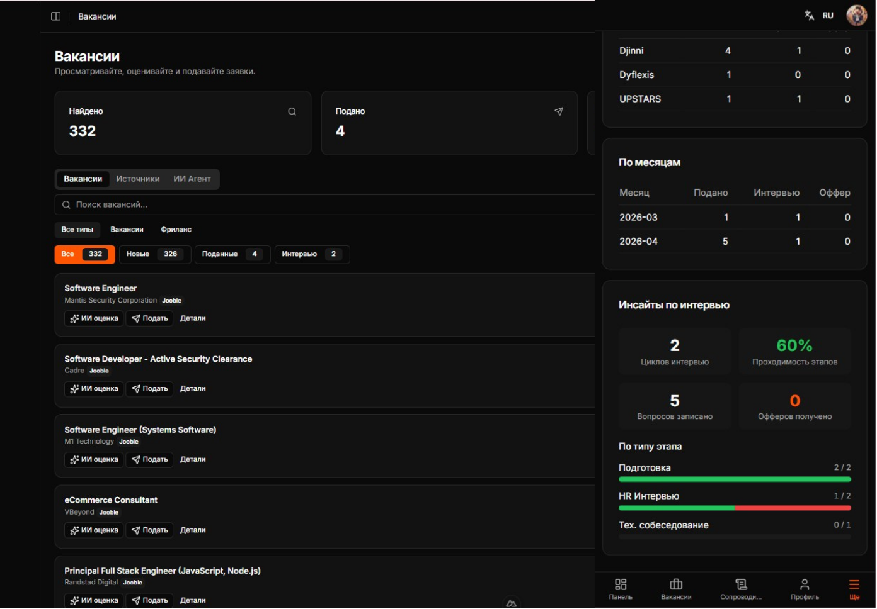Open Сопровождение in bottom navigation
The image size is (877, 609).
741,589
